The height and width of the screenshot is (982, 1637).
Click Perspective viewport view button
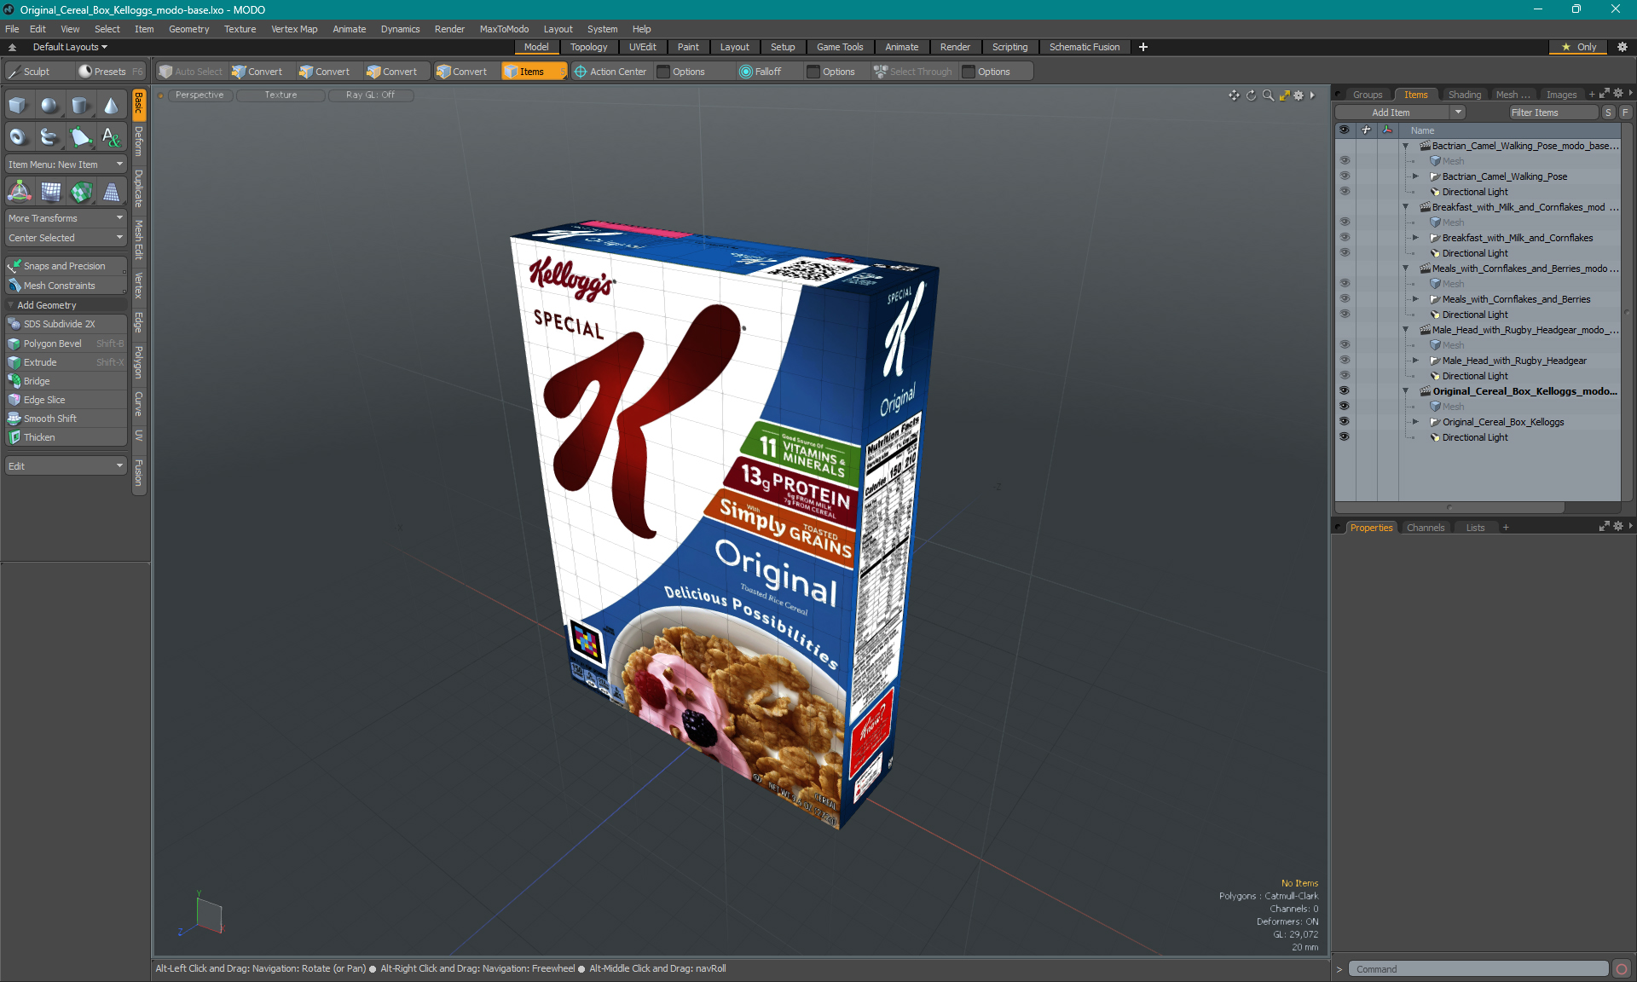pos(200,95)
